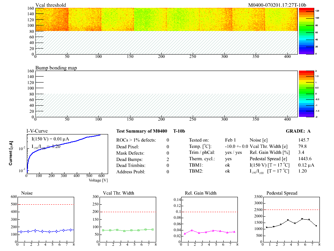Click the 'I-V-Curve' plot title
This screenshot has height=251, width=334.
coord(37,131)
